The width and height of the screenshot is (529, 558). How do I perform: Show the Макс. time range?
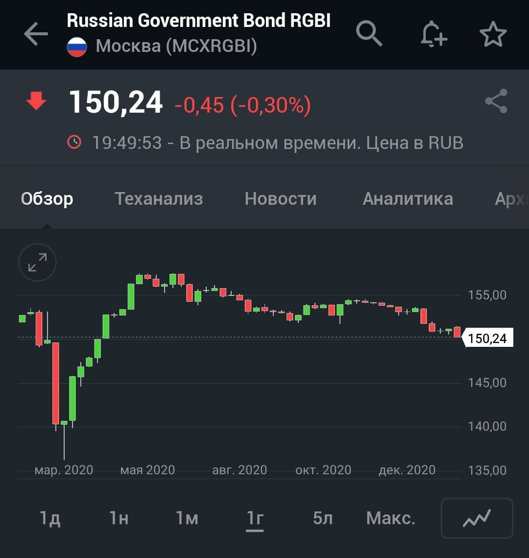[x=390, y=518]
